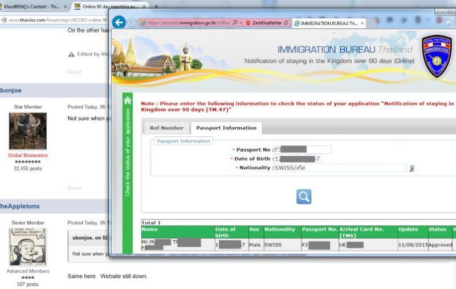The width and height of the screenshot is (456, 289).
Task: Open a new tab in Chrome window
Action: tap(156, 6)
